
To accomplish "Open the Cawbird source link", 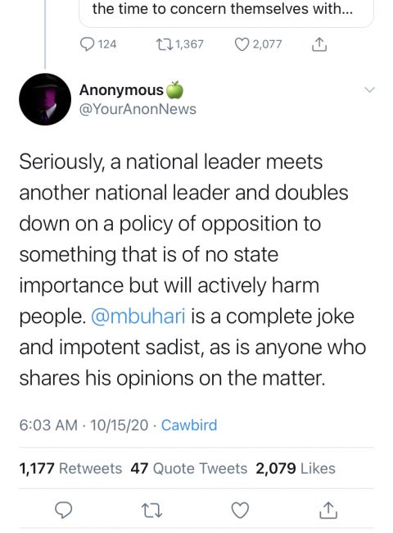I will [x=189, y=426].
